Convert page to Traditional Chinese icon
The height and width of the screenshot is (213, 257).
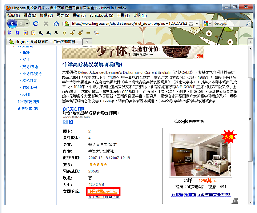(9, 33)
